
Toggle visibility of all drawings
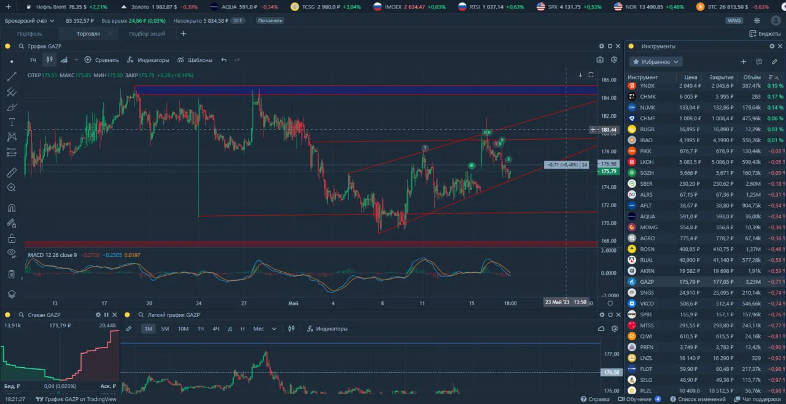[x=12, y=253]
